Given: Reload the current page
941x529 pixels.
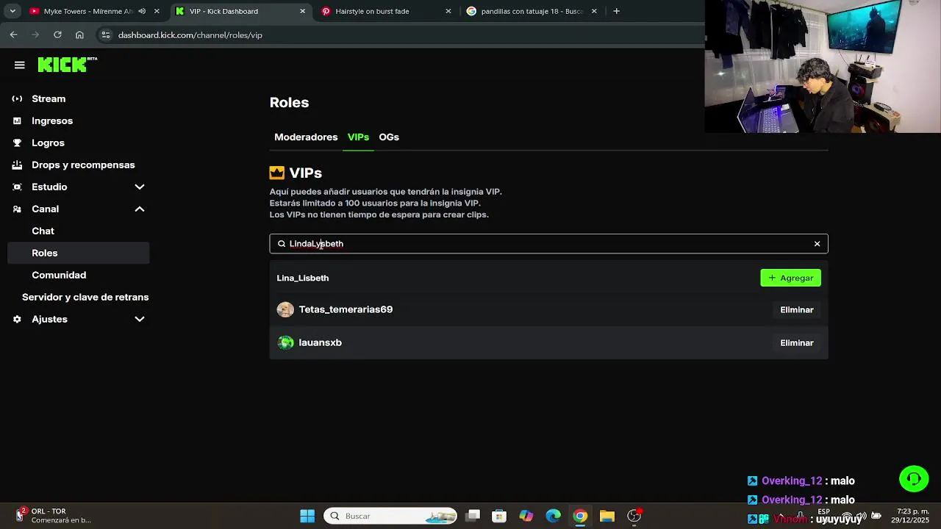Looking at the screenshot, I should pos(57,35).
